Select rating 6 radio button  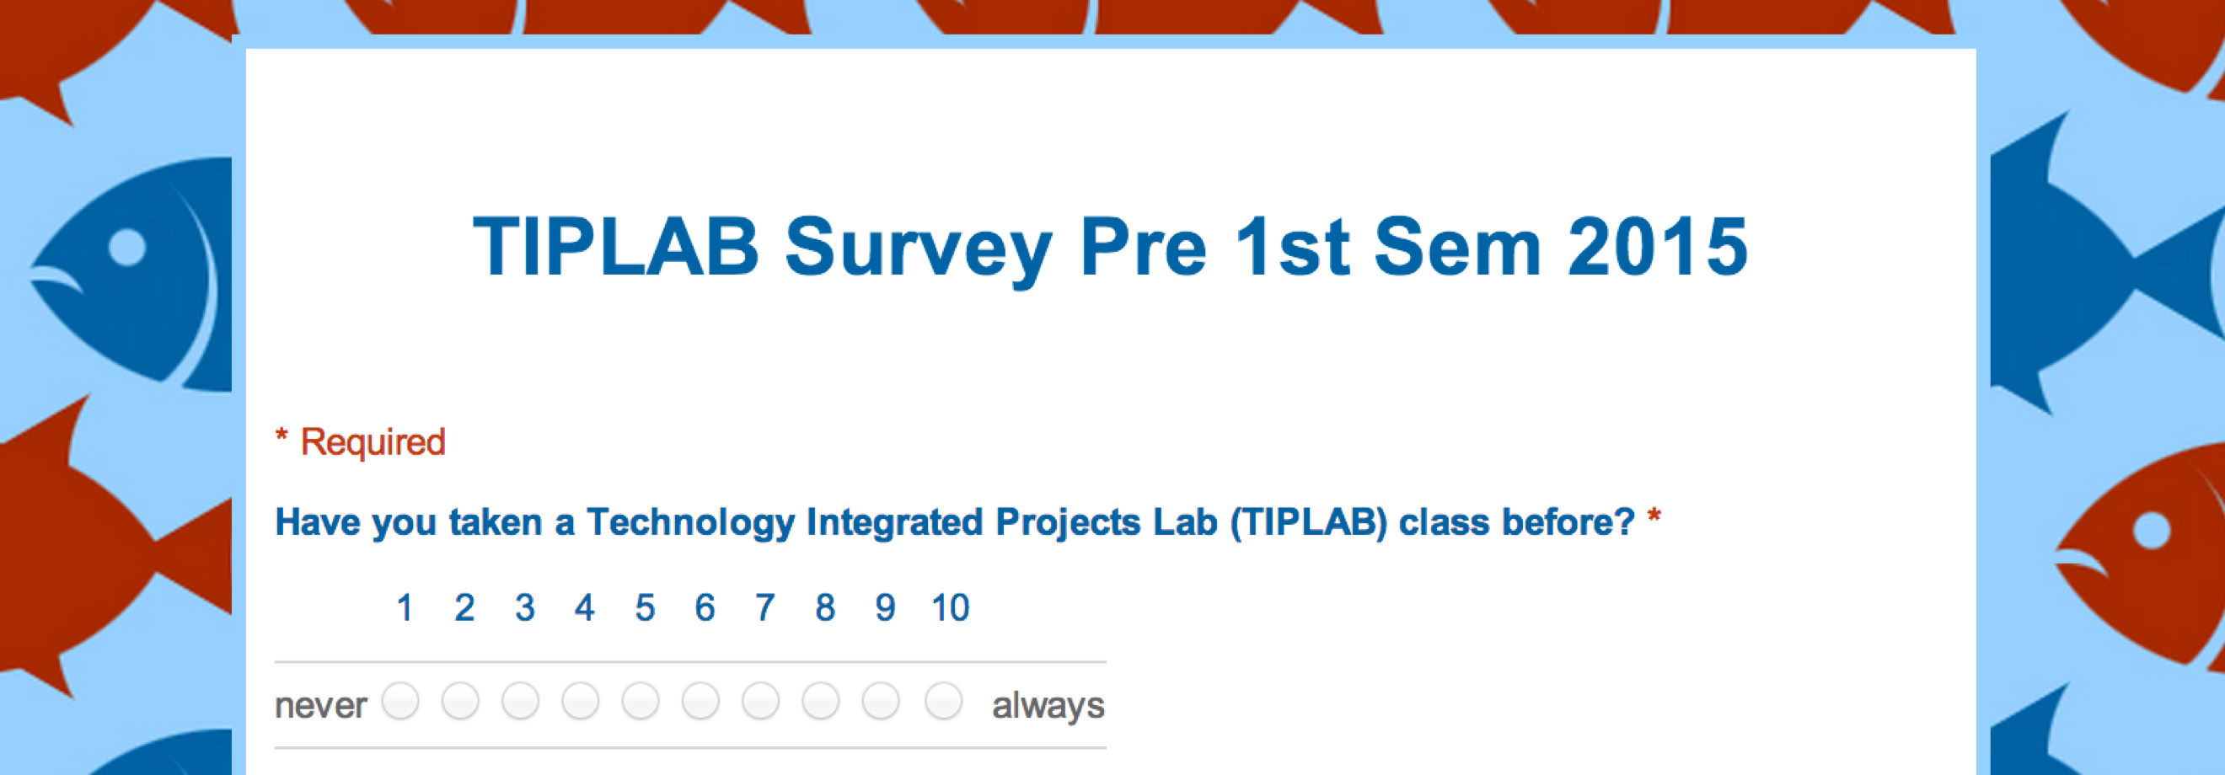click(x=700, y=701)
